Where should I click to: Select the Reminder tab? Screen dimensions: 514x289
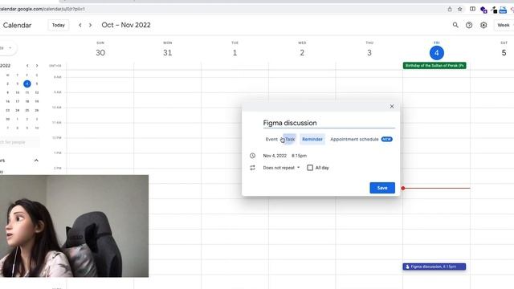pyautogui.click(x=312, y=139)
